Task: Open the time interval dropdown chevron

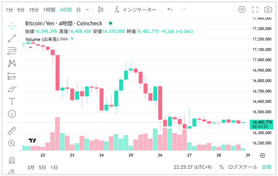Action: 87,10
